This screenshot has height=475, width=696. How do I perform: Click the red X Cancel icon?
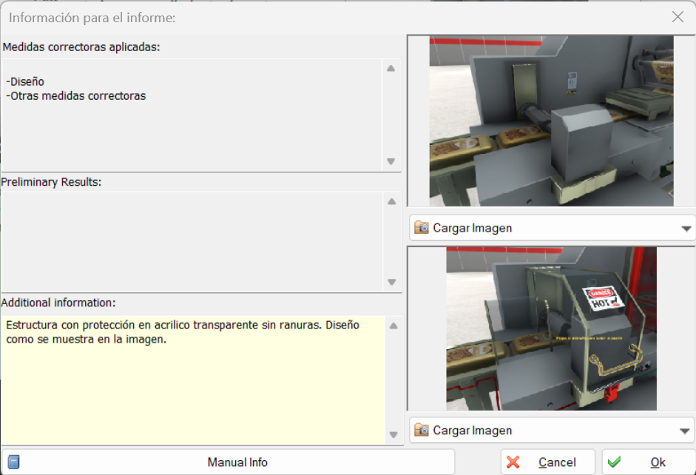point(513,462)
